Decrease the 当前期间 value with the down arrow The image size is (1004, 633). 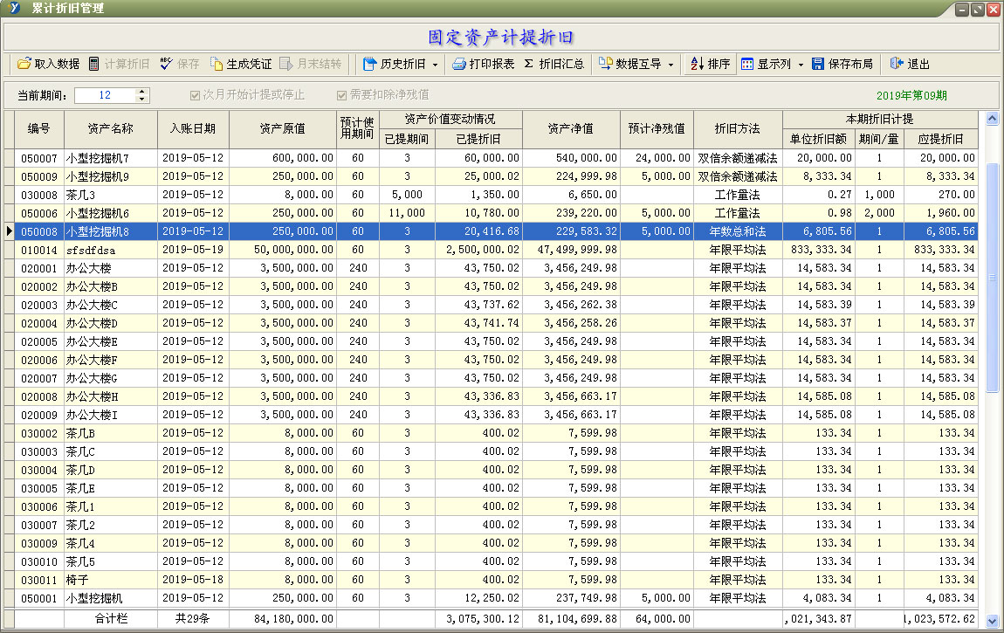tap(142, 100)
